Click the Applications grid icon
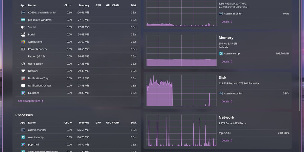This screenshot has width=304, height=152. [x=23, y=42]
